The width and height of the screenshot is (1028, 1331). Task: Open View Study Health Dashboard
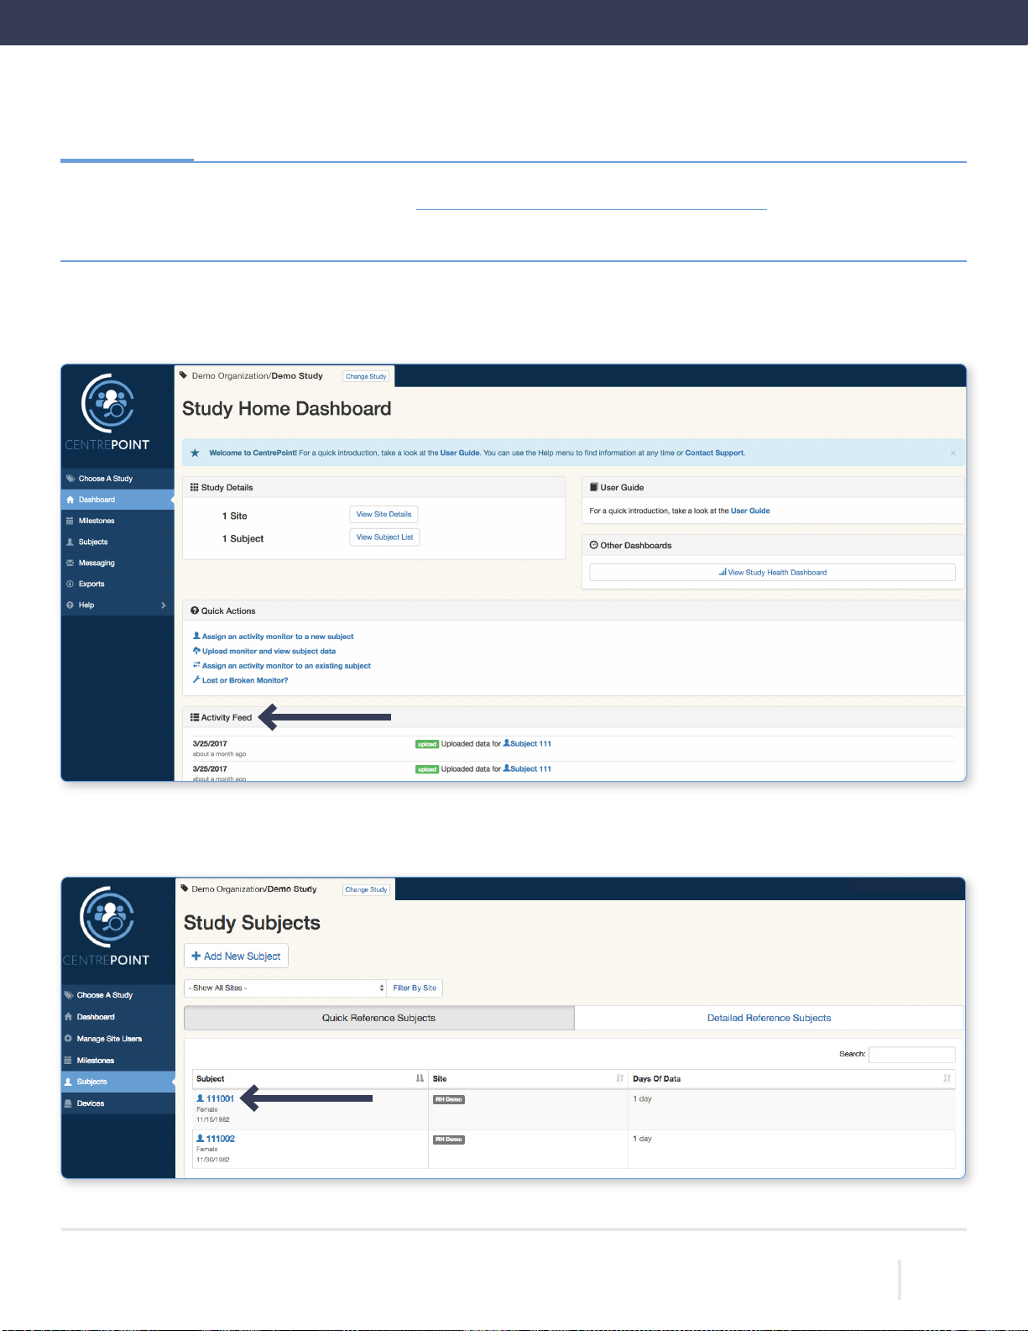(x=772, y=572)
